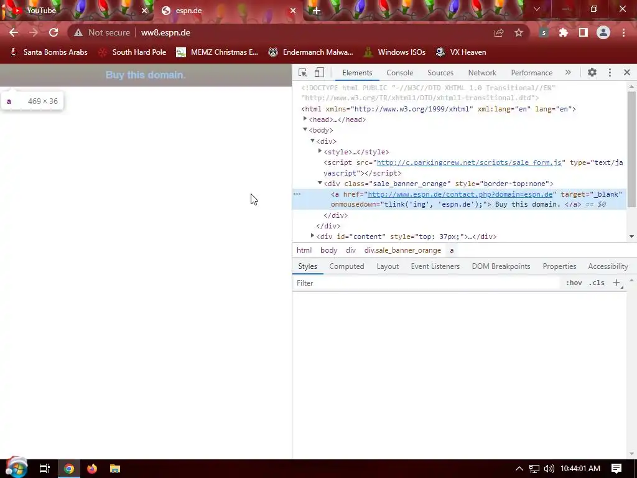Open the VX Heaven bookmark
637x478 pixels.
pos(461,52)
